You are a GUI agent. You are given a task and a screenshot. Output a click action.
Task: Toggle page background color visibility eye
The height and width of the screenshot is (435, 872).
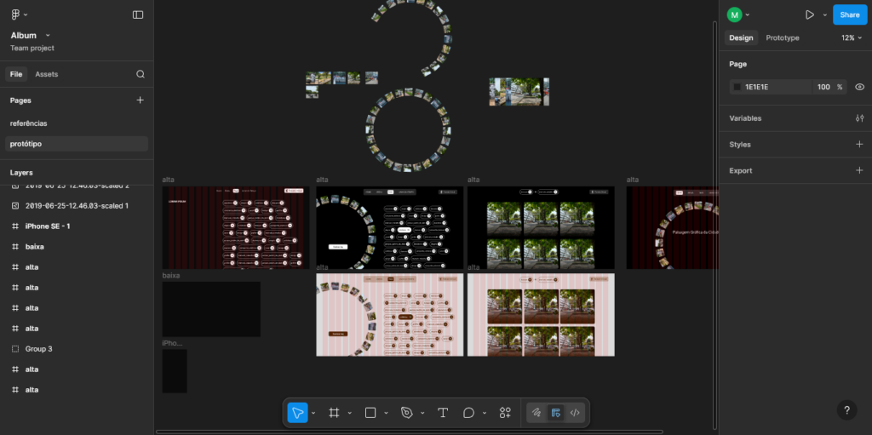(x=859, y=87)
